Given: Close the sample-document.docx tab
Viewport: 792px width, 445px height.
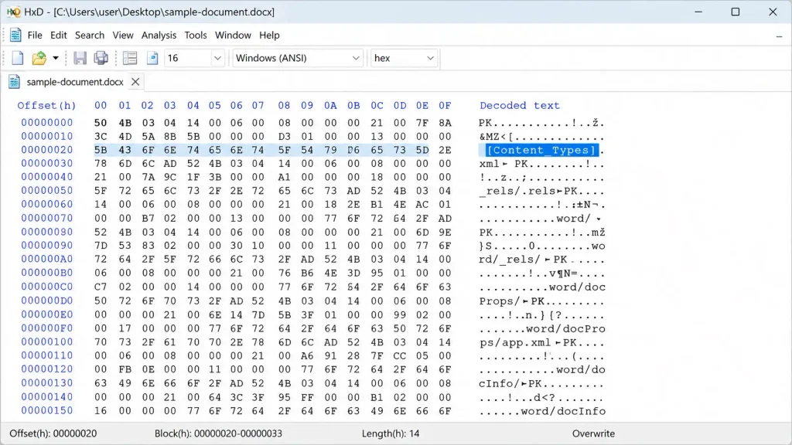Looking at the screenshot, I should pyautogui.click(x=135, y=82).
